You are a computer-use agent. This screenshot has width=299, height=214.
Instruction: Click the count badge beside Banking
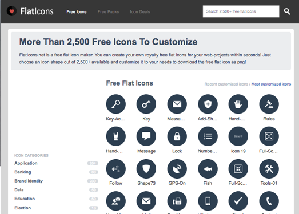click(x=94, y=172)
